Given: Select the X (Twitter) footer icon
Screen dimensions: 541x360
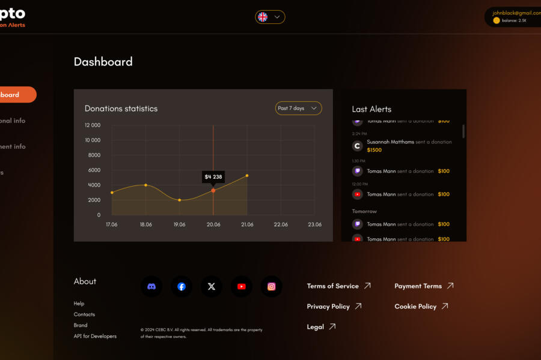Looking at the screenshot, I should 212,286.
